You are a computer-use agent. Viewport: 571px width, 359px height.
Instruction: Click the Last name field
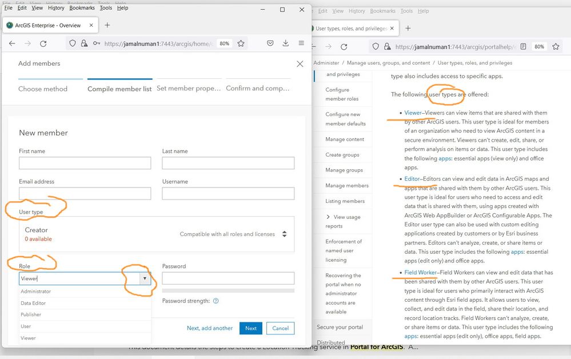(228, 163)
